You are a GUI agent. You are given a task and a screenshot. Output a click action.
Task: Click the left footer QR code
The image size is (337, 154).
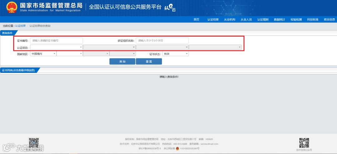34,143
